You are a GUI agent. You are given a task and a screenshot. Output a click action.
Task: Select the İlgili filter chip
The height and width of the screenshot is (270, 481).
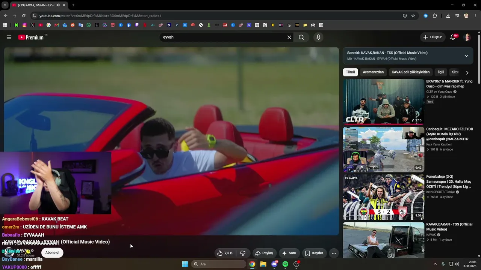tap(441, 72)
